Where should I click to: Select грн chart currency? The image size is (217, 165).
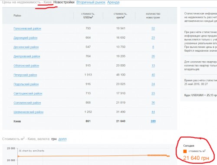(54, 139)
